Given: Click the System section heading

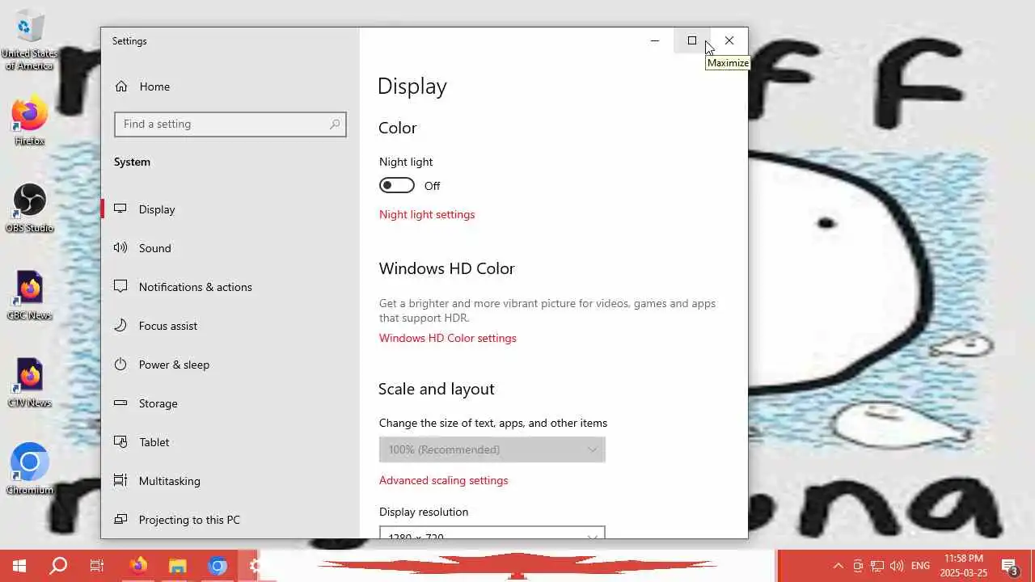Looking at the screenshot, I should click(132, 162).
